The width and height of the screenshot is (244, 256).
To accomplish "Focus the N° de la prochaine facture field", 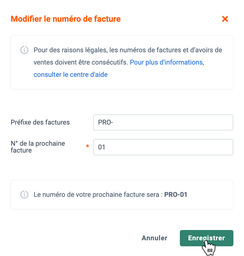I will pos(163,147).
